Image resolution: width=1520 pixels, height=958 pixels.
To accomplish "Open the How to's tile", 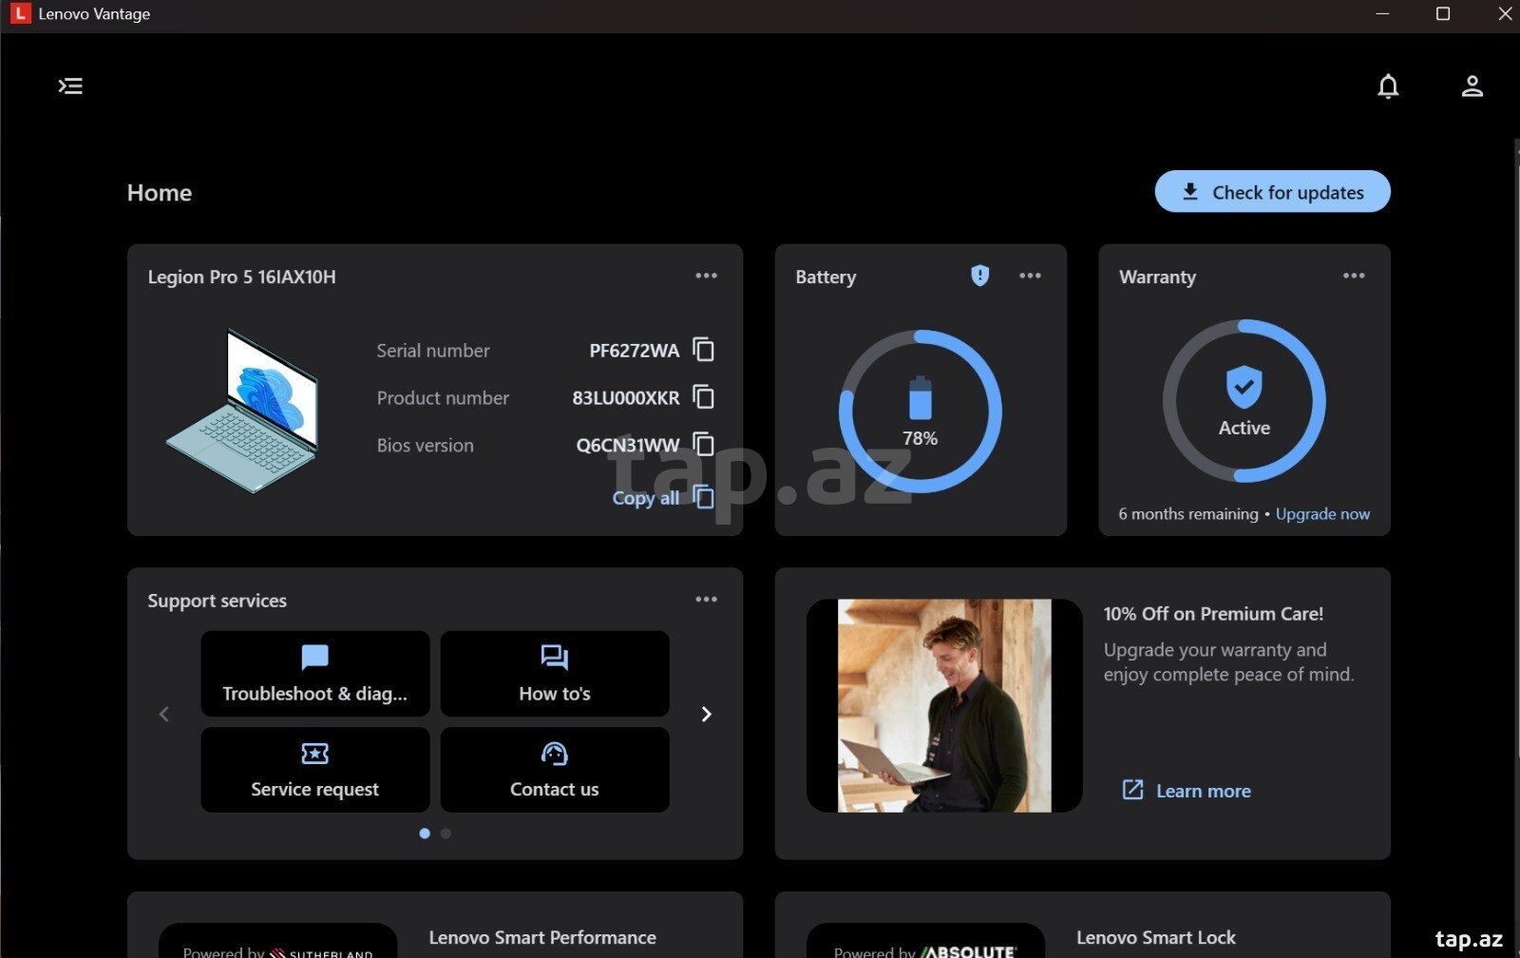I will pos(555,673).
